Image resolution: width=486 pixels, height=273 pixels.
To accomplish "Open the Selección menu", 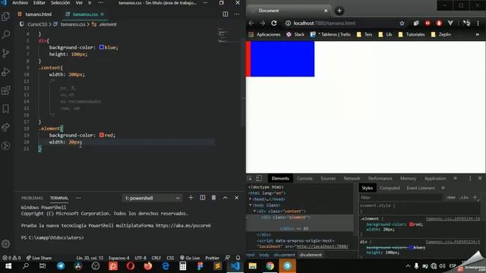I will (60, 3).
